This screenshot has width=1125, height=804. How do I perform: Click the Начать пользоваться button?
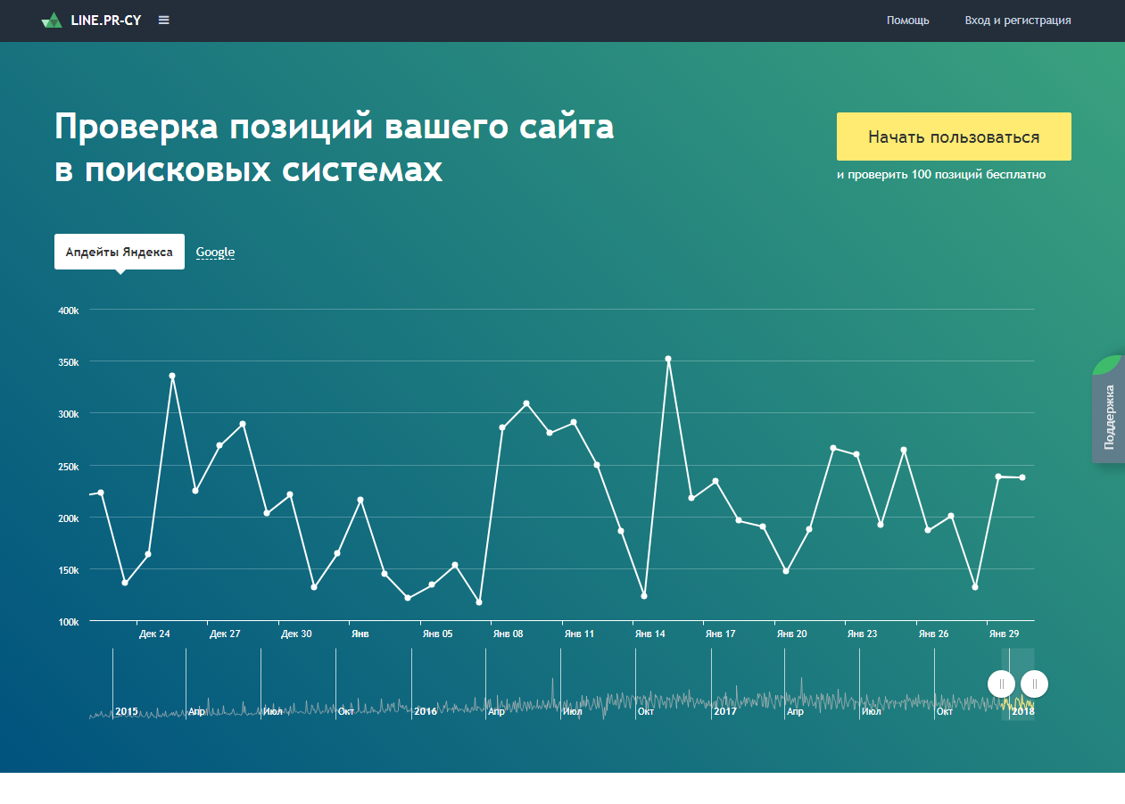(954, 137)
